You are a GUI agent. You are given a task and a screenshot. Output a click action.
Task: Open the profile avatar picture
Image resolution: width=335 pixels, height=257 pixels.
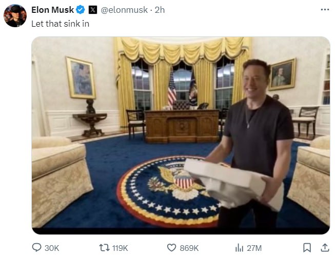tap(15, 15)
